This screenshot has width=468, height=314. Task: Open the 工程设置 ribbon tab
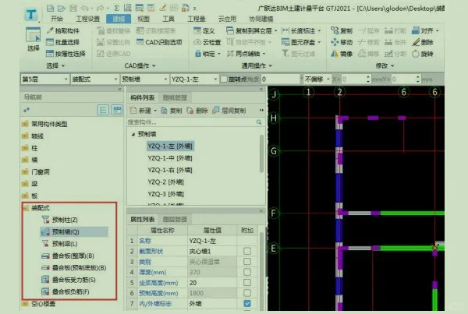(87, 19)
